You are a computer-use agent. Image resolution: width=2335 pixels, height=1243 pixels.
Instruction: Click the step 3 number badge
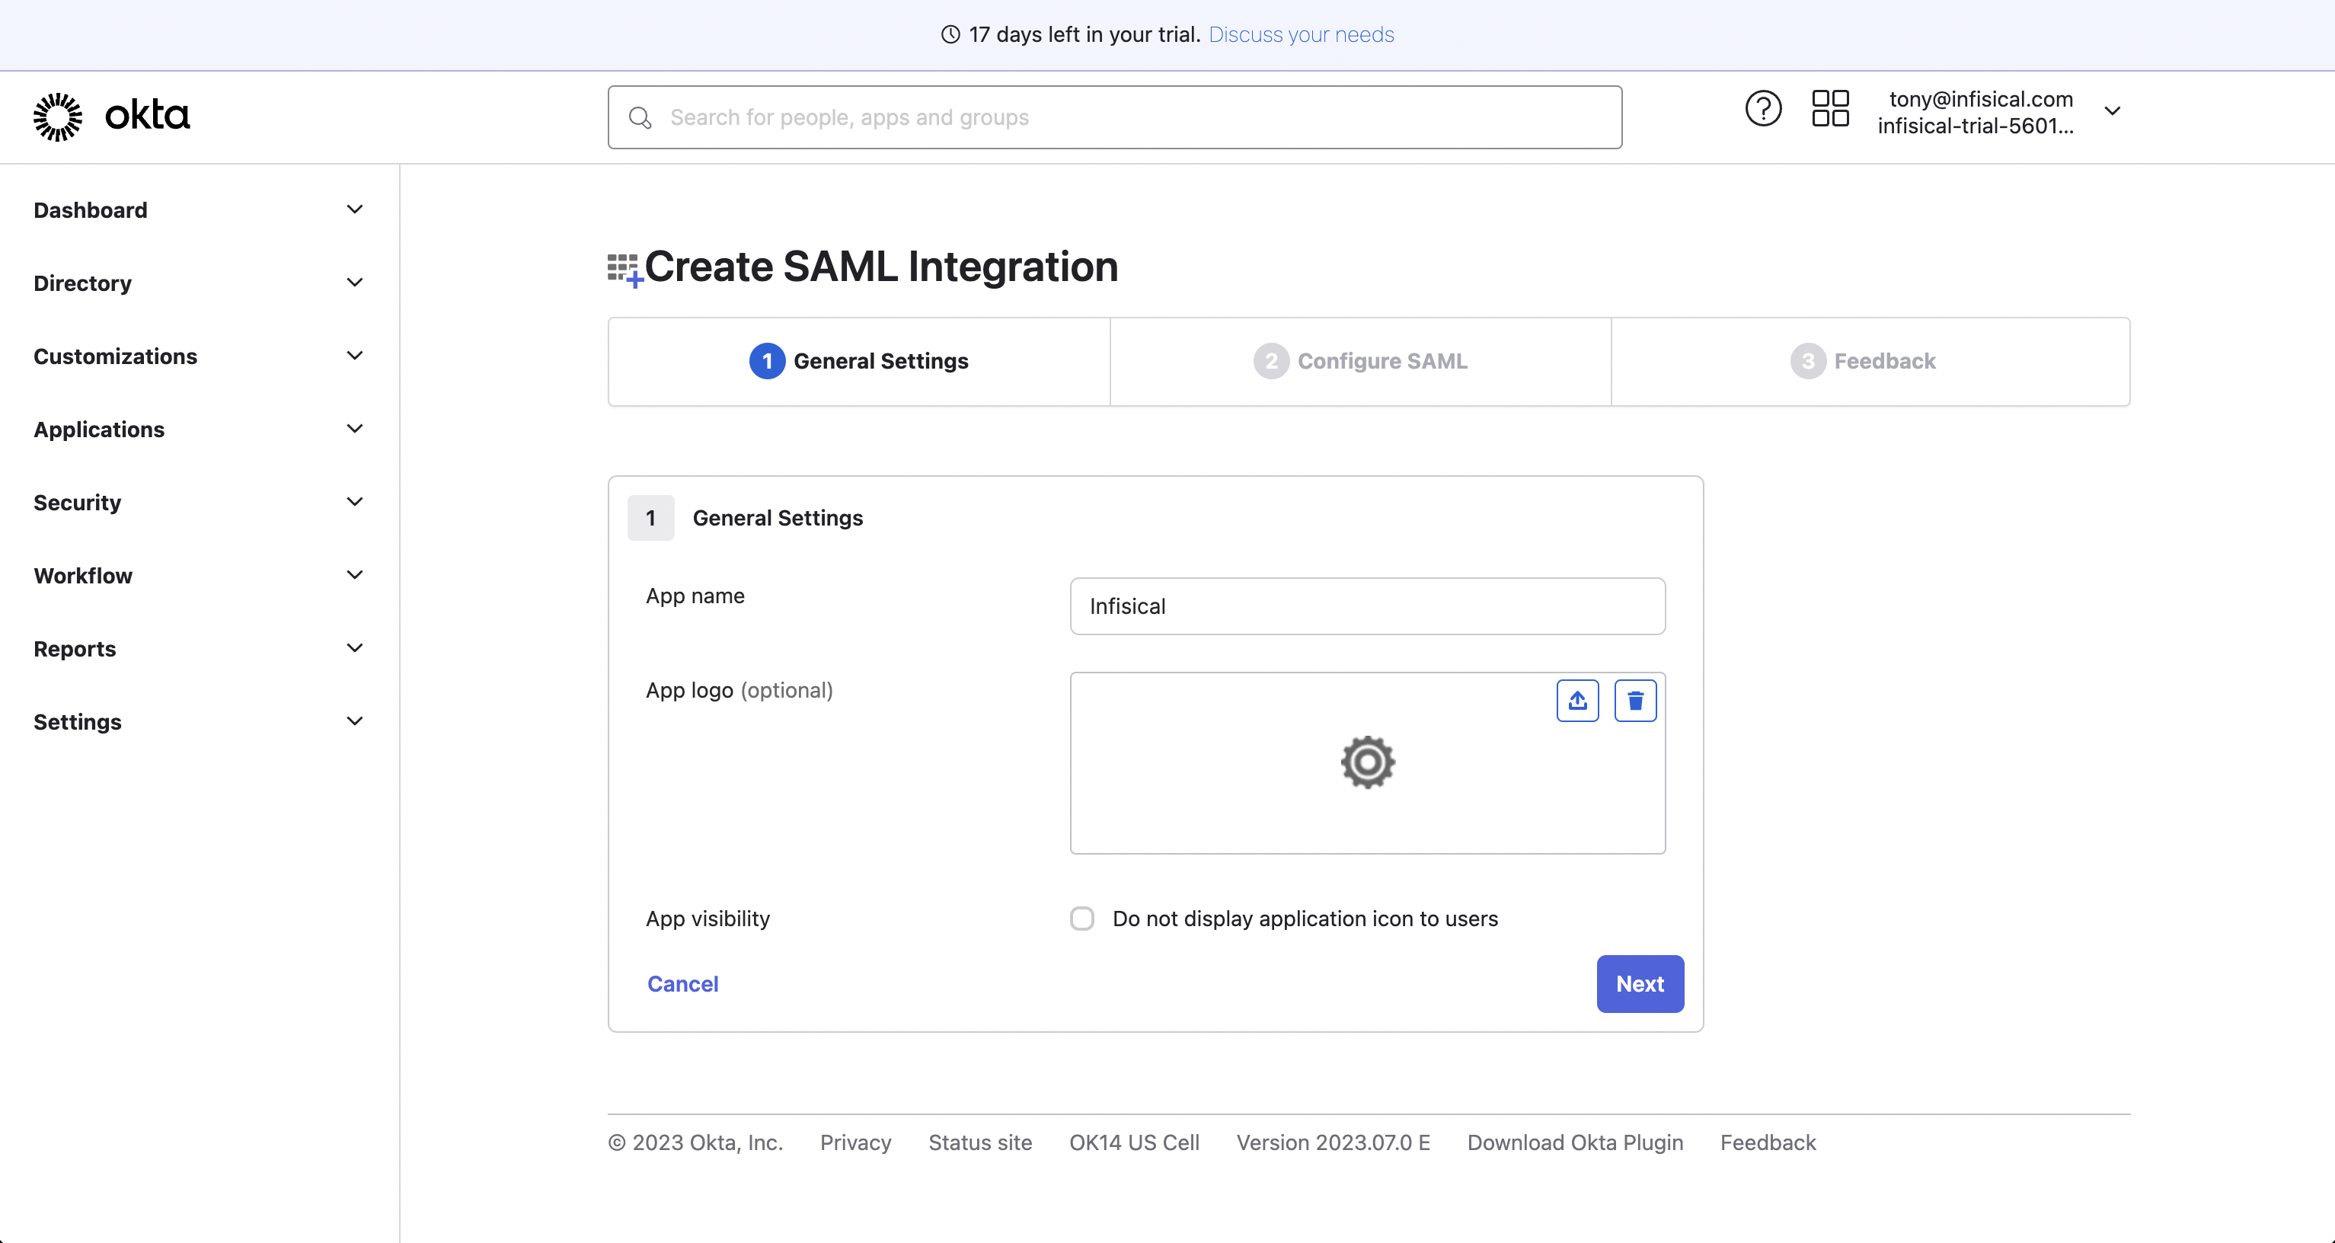click(x=1807, y=361)
